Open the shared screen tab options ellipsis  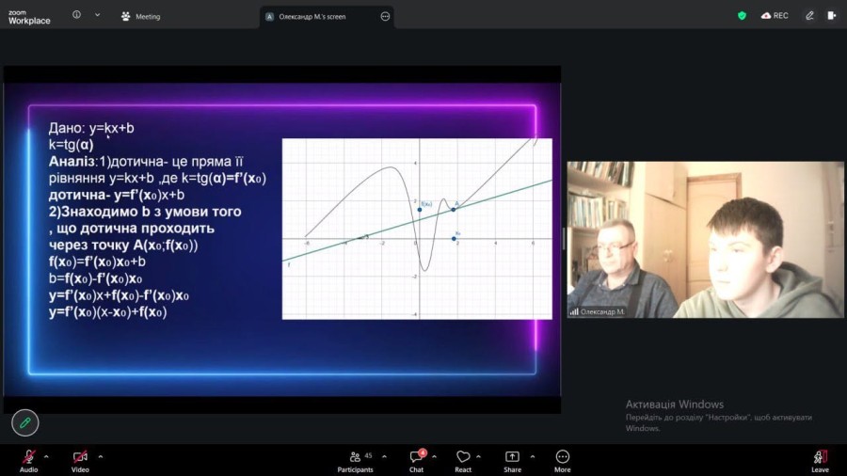click(385, 17)
